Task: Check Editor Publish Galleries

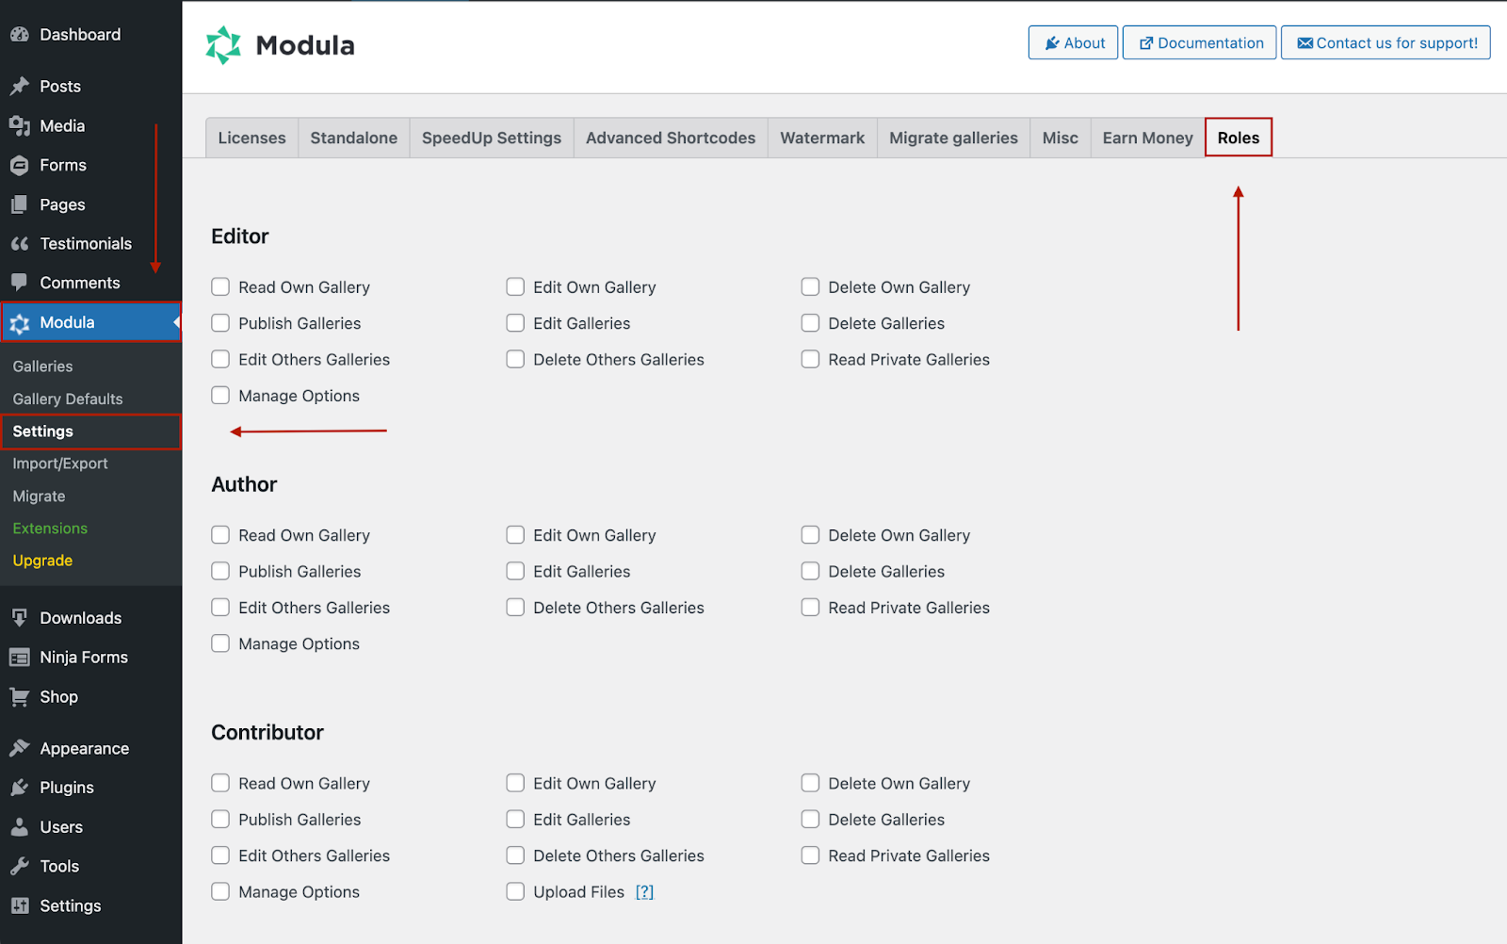Action: click(x=220, y=323)
